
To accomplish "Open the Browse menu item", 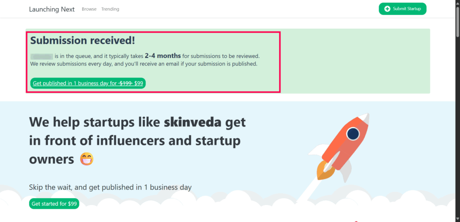I will pyautogui.click(x=89, y=9).
